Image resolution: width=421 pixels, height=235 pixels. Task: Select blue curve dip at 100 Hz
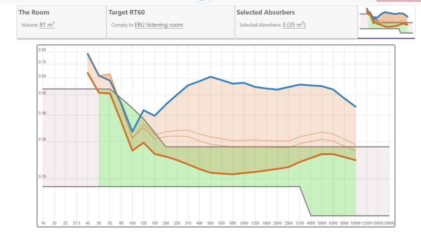pos(132,131)
